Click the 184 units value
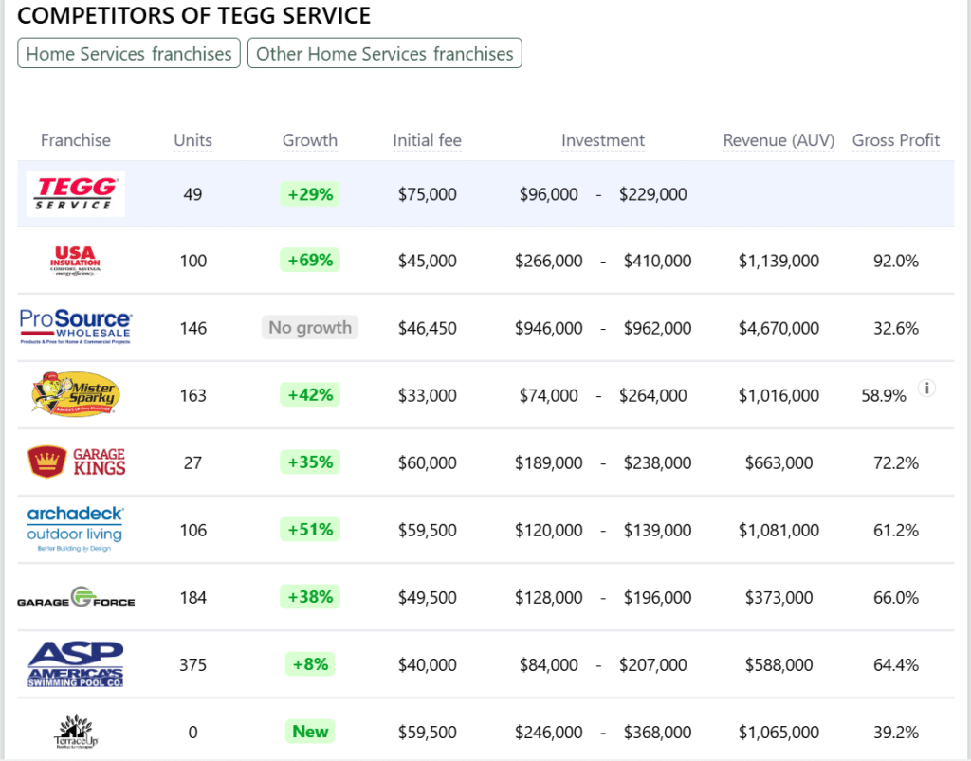The width and height of the screenshot is (971, 761). [x=192, y=598]
